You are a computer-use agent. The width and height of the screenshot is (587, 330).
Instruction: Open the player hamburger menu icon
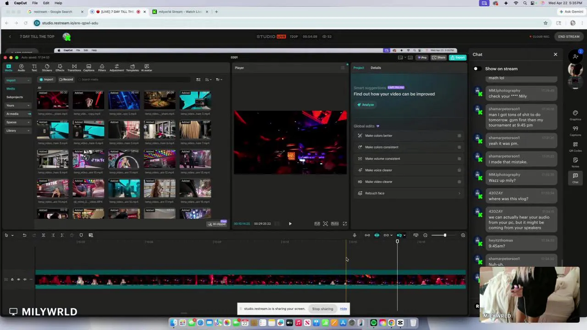[343, 68]
